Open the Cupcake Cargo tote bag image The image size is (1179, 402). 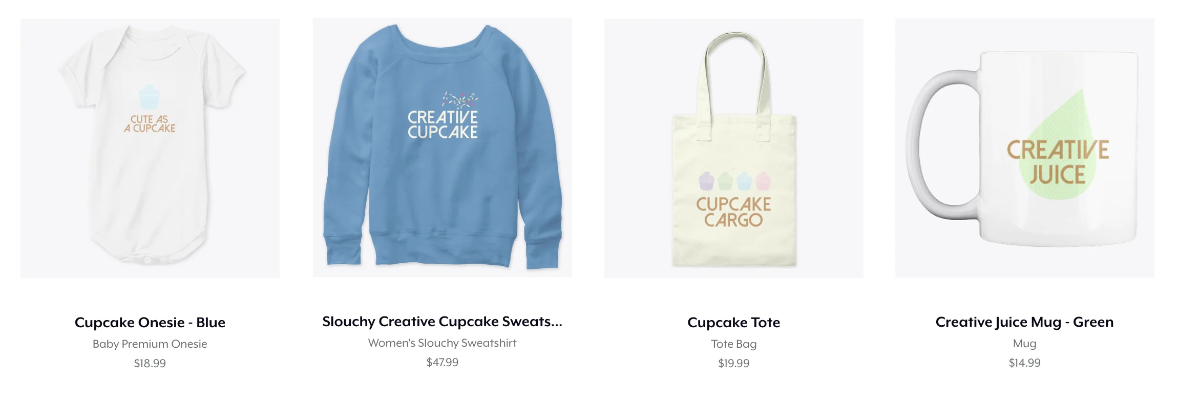tap(734, 149)
